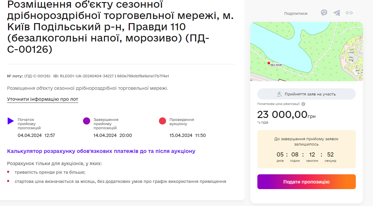
Task: Share the lot via Telegram icon
Action: [x=337, y=13]
